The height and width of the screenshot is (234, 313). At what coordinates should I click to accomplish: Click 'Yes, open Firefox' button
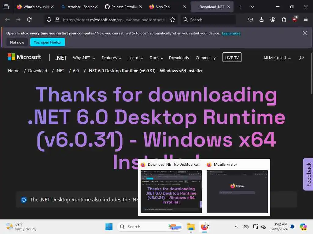[x=47, y=42]
